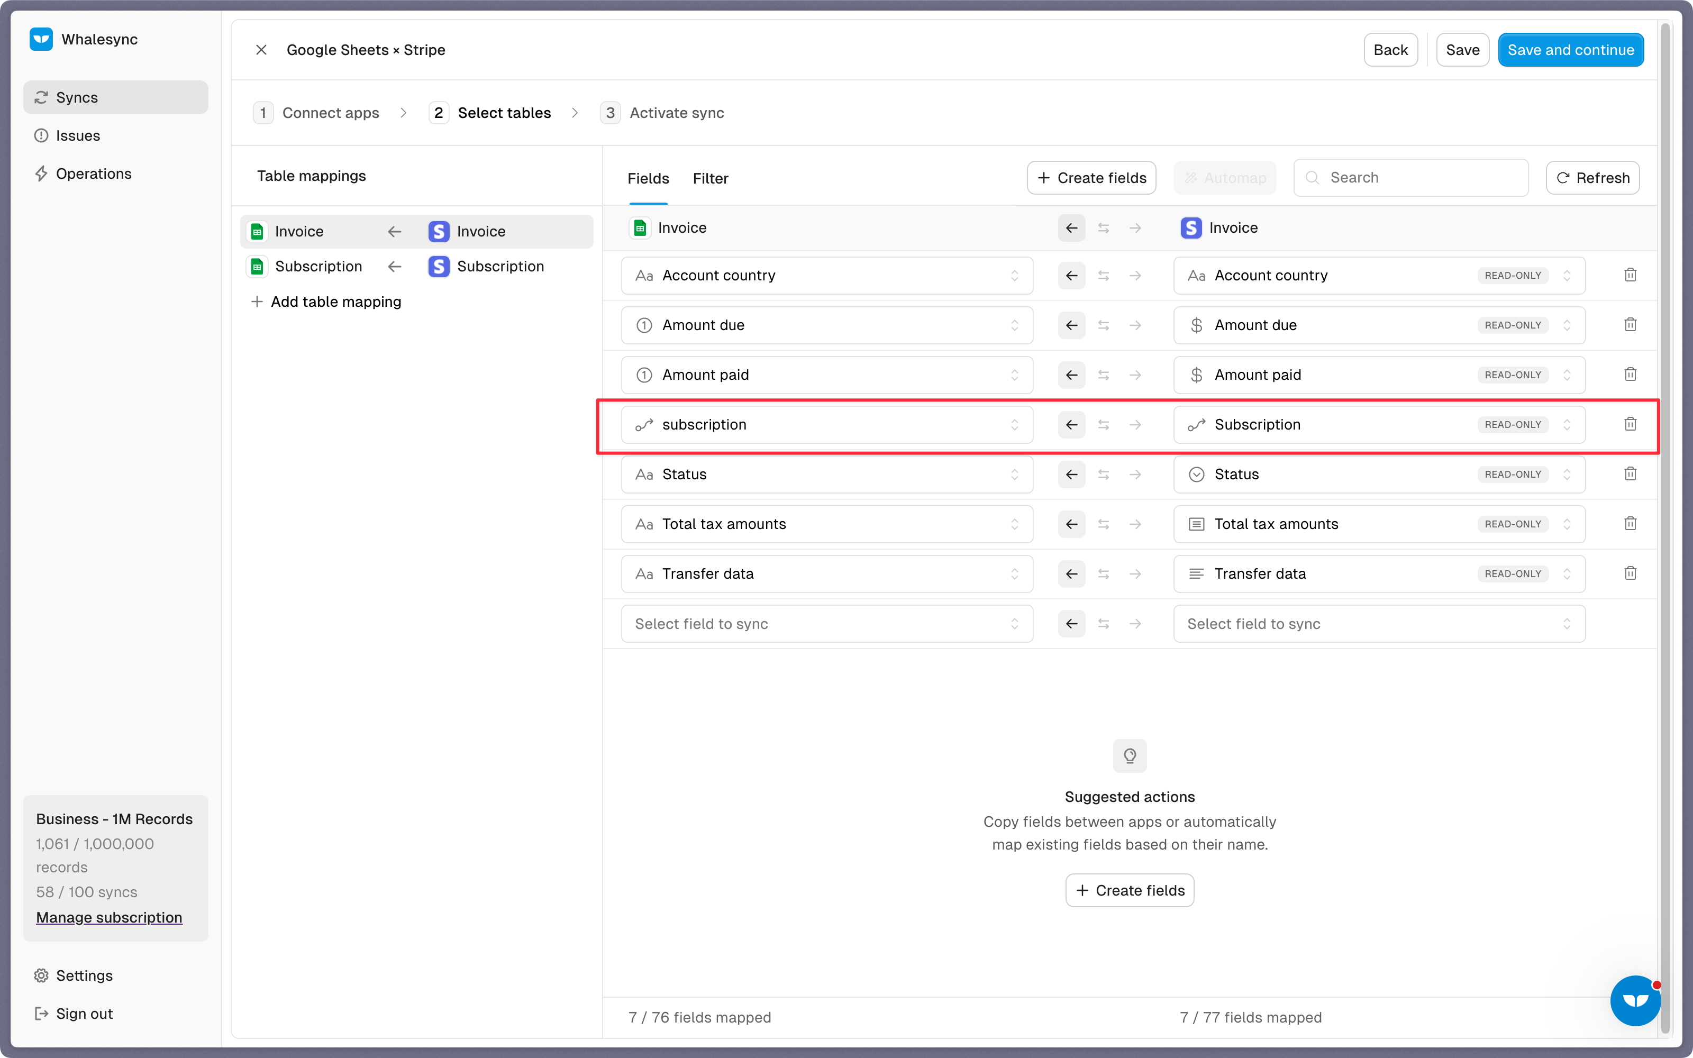Delete the Amount due field mapping
Viewport: 1693px width, 1058px height.
(x=1630, y=325)
